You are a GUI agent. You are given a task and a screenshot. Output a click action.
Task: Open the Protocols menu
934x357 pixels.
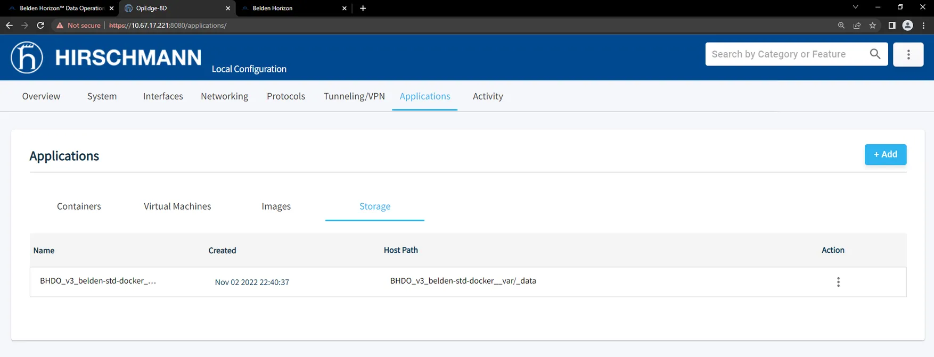[x=286, y=96]
